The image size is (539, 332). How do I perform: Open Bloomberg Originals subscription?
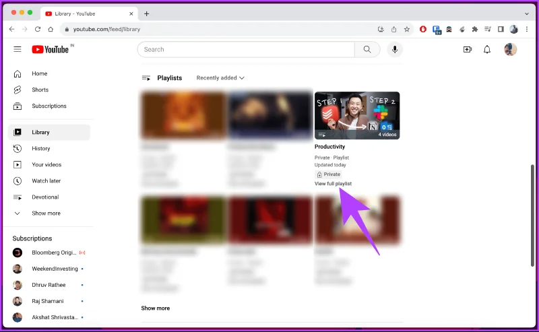point(49,253)
